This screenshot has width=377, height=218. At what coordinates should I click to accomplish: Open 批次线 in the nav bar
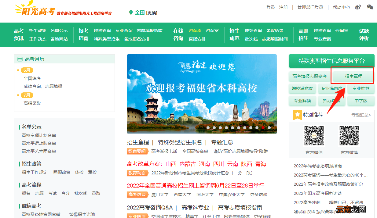click(x=251, y=39)
